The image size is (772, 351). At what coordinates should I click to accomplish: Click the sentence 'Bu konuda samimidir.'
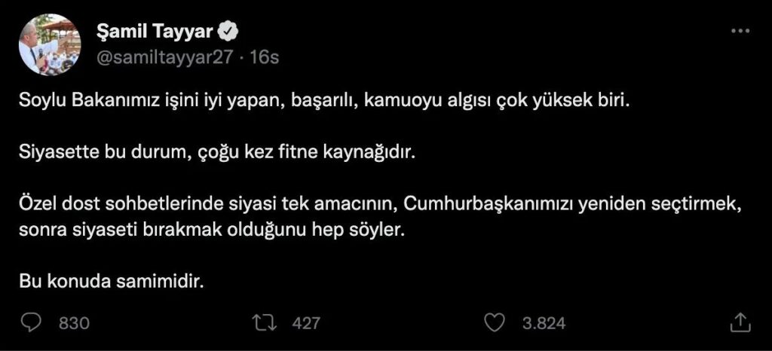tap(112, 281)
